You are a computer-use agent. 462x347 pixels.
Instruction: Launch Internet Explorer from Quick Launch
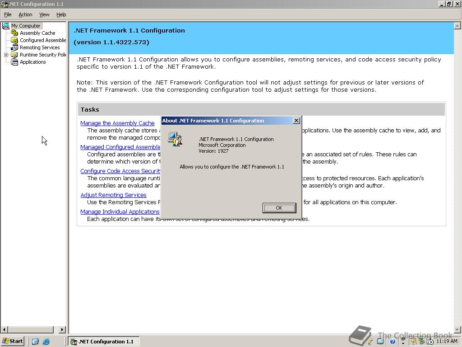pyautogui.click(x=46, y=342)
